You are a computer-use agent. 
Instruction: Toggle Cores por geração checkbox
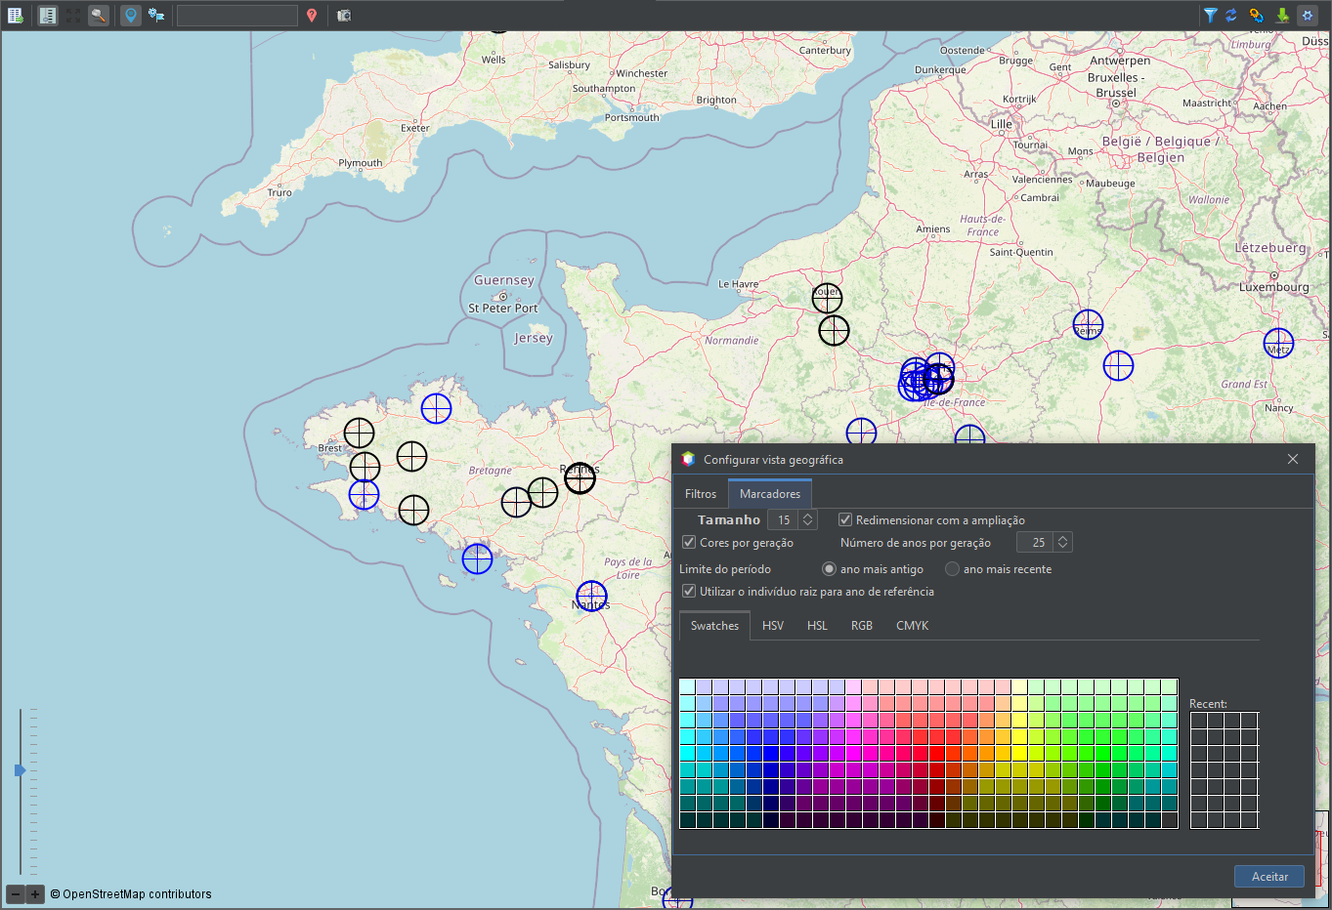pos(689,542)
